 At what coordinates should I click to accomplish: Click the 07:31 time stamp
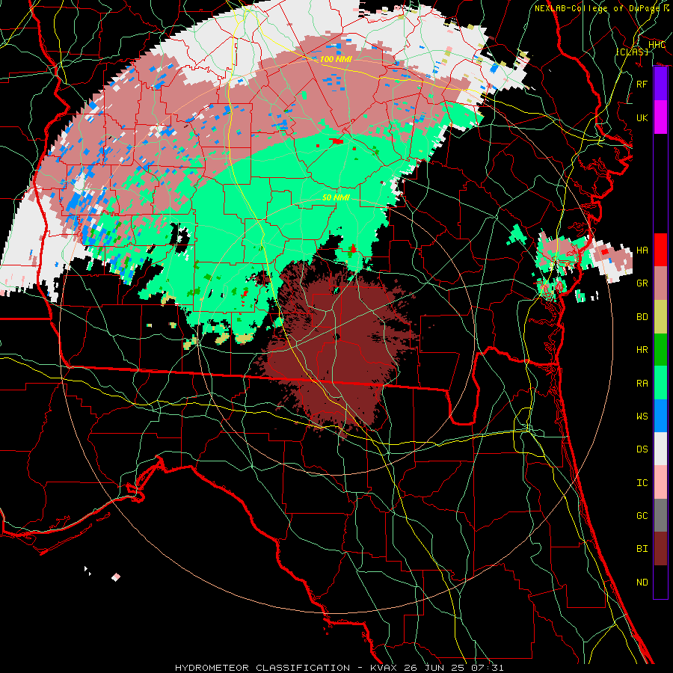pyautogui.click(x=487, y=668)
